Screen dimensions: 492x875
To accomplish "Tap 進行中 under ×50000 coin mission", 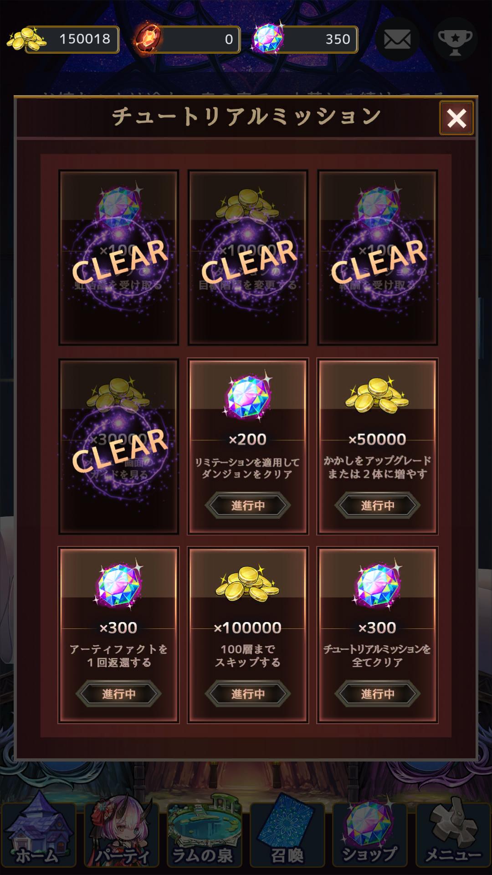I will (378, 505).
